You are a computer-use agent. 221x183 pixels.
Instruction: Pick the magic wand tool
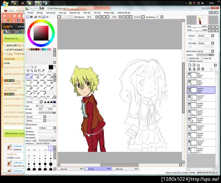coord(35,67)
